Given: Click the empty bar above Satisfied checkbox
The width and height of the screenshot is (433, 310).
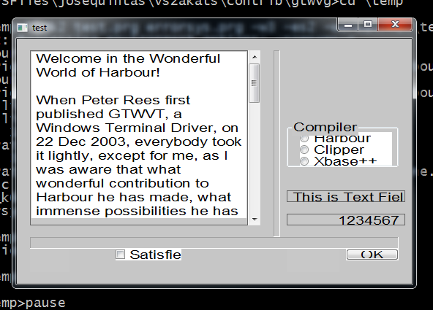Looking at the screenshot, I should pos(214,243).
